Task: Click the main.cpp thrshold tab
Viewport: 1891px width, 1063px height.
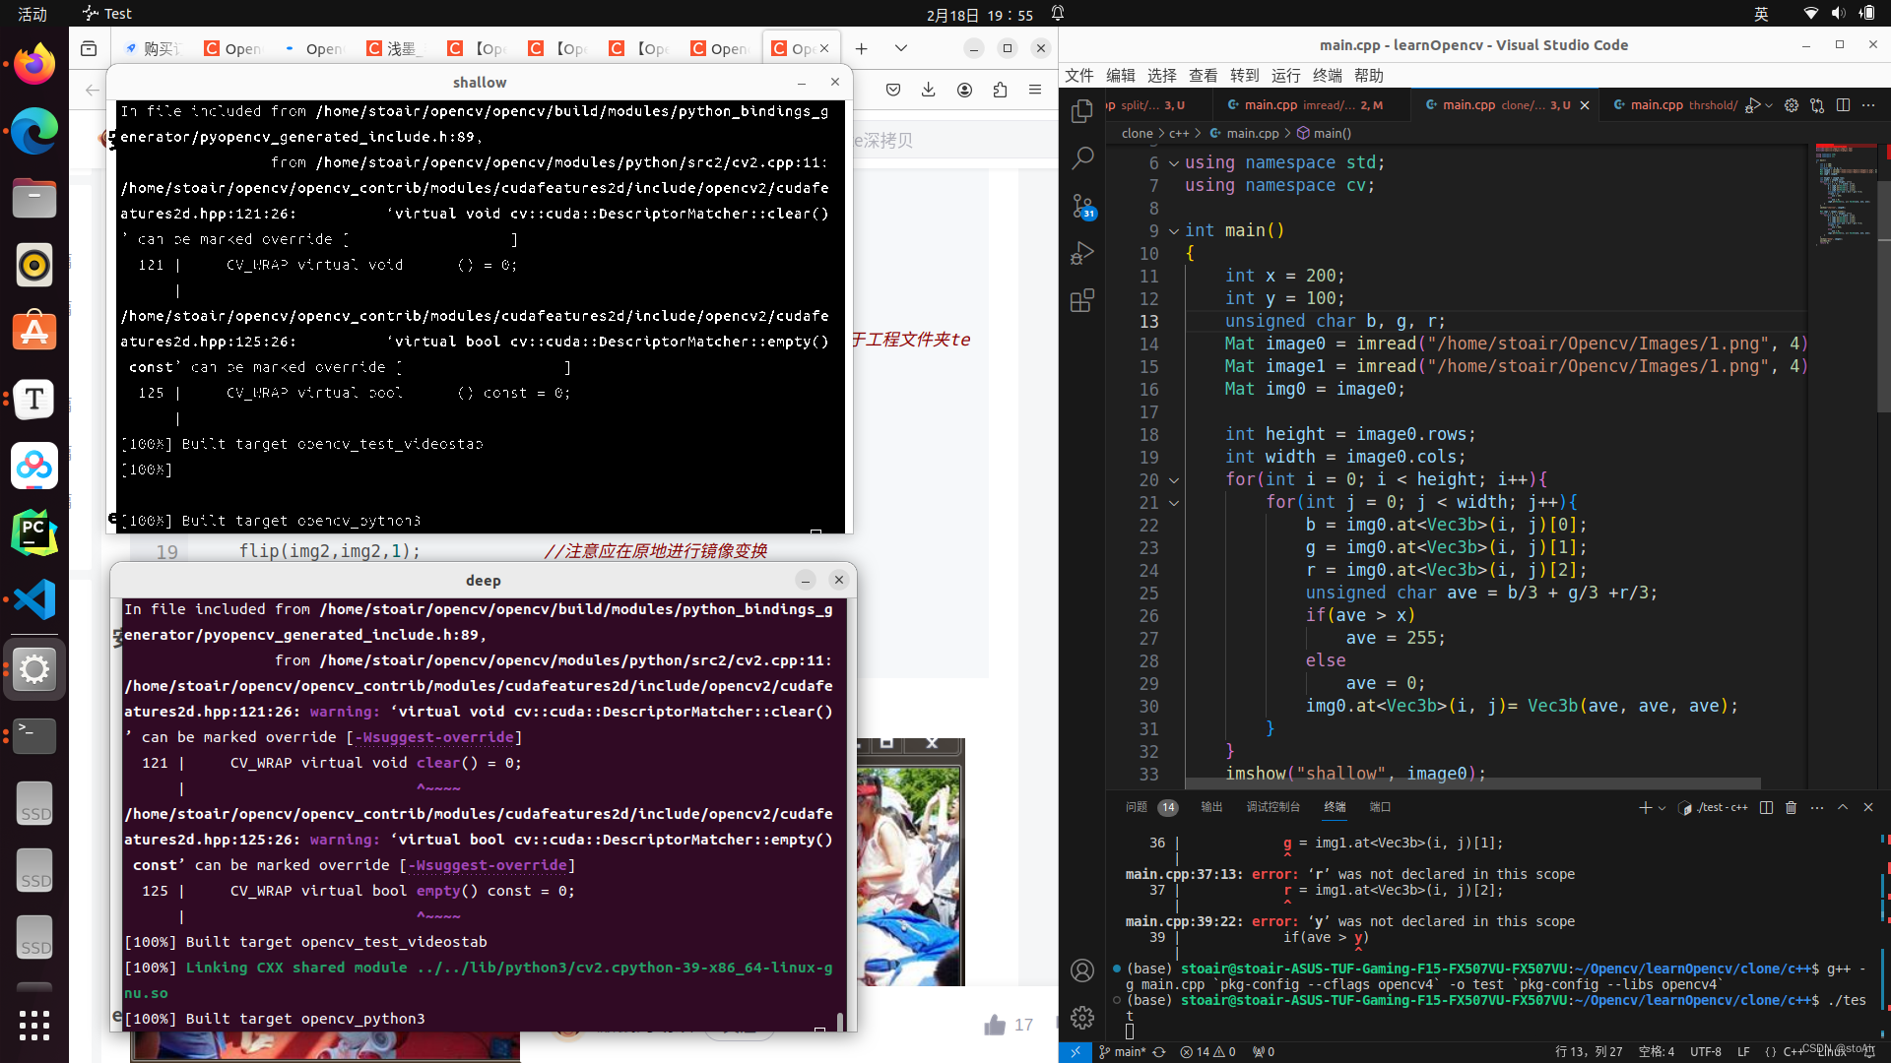Action: (x=1682, y=105)
